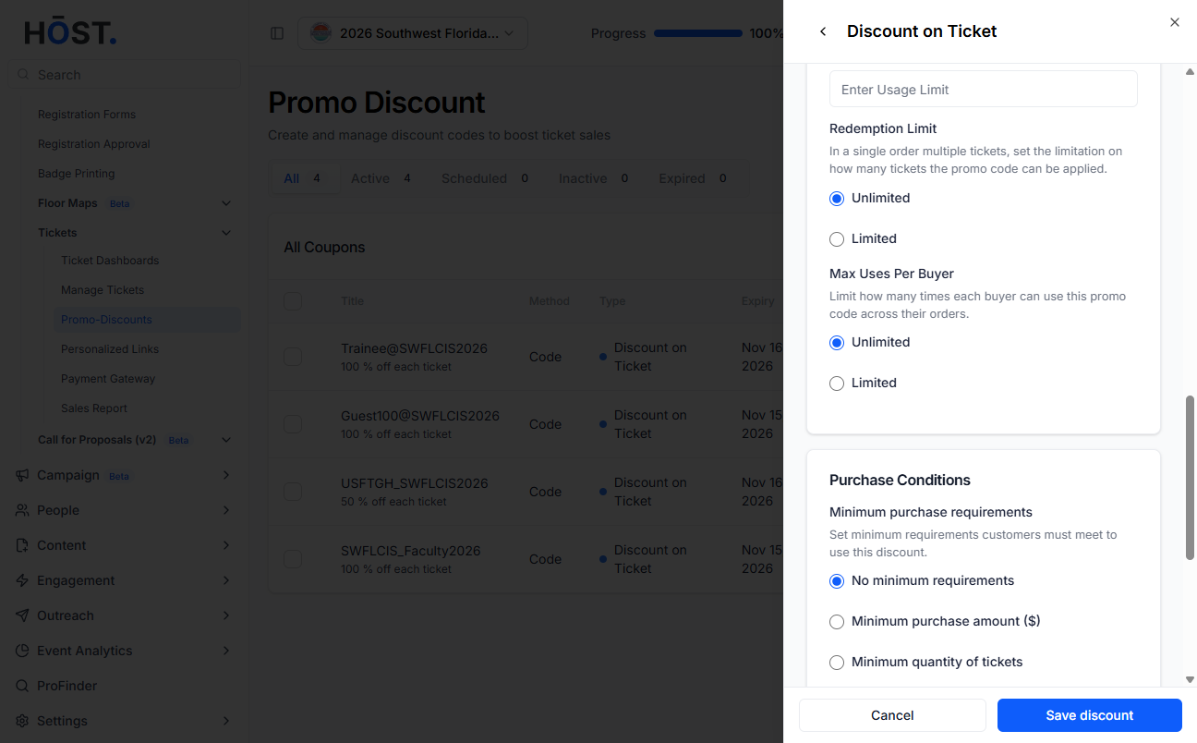This screenshot has height=743, width=1197.
Task: Open Ticket Dashboards page
Action: (x=110, y=261)
